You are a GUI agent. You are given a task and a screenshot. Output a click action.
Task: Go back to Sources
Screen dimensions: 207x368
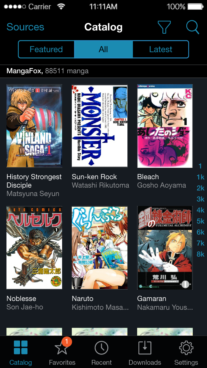tap(25, 27)
